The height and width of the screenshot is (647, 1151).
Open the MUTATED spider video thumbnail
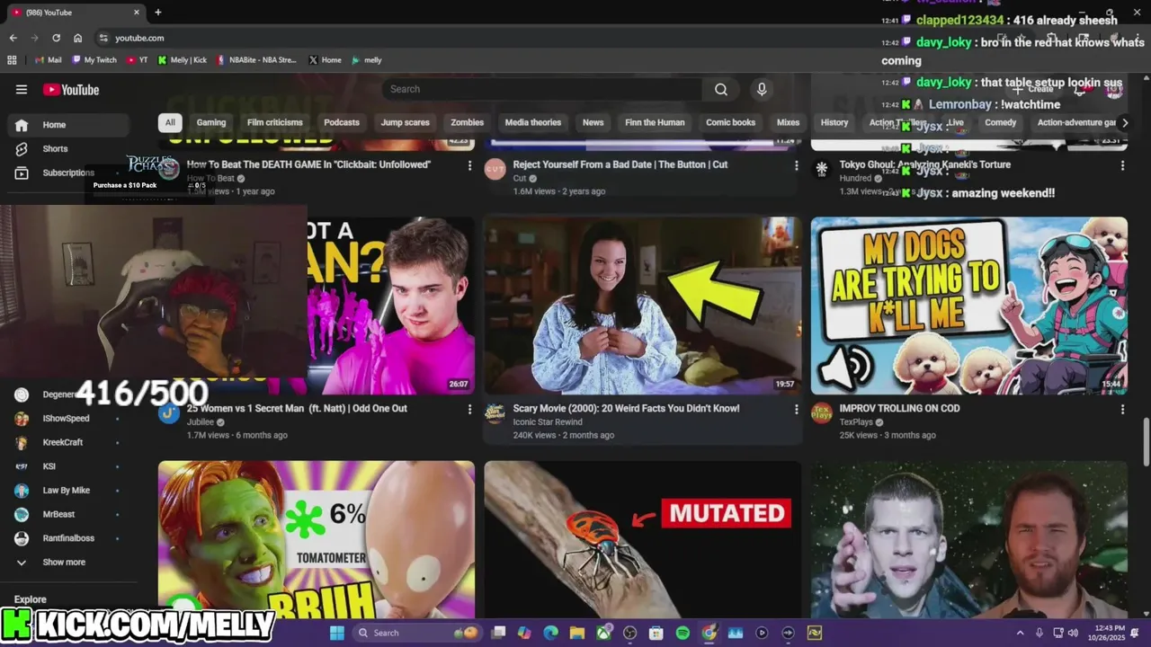pos(642,539)
